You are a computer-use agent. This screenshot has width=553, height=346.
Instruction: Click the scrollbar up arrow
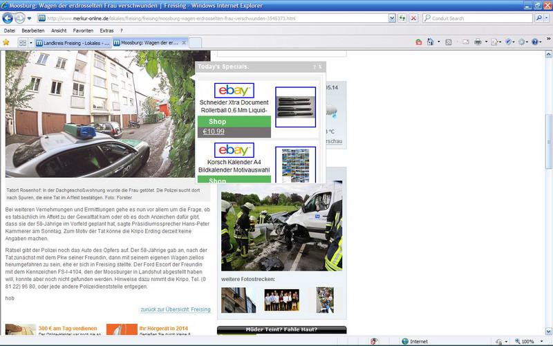[x=548, y=54]
